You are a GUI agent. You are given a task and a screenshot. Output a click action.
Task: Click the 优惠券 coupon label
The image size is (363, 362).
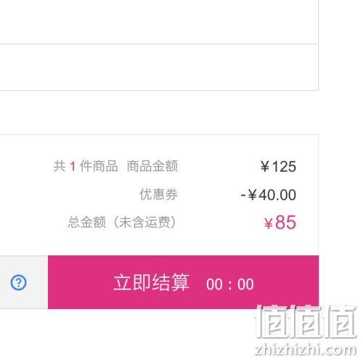pyautogui.click(x=158, y=194)
